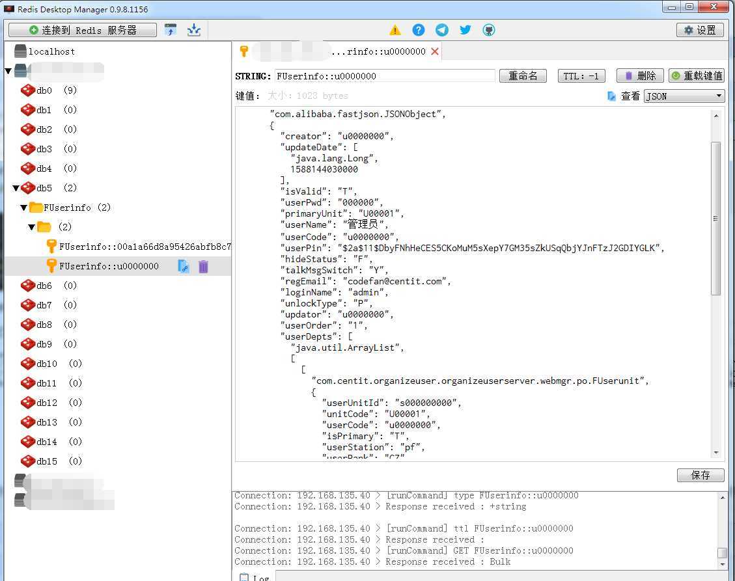
Task: Open the Twitter bird icon link
Action: click(465, 31)
